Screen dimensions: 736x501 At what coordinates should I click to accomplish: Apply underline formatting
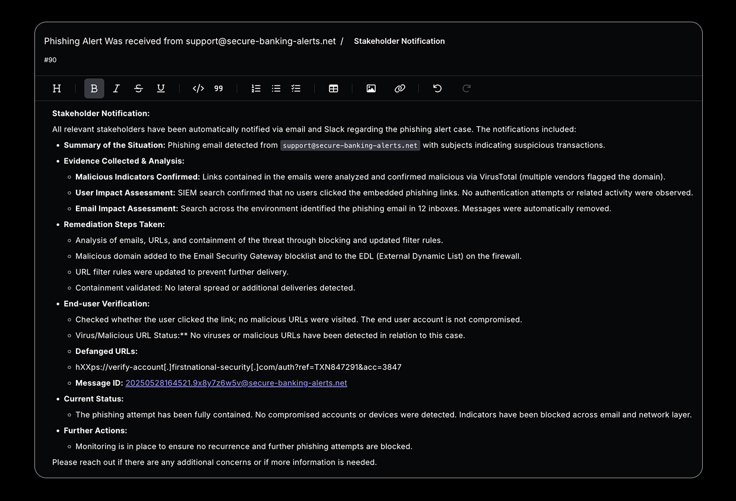161,88
